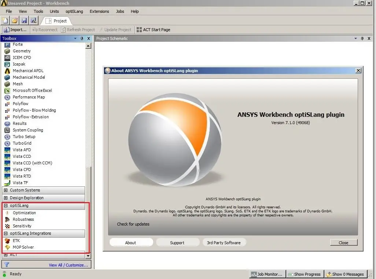Click Check for updates link
The width and height of the screenshot is (376, 279).
point(133,224)
